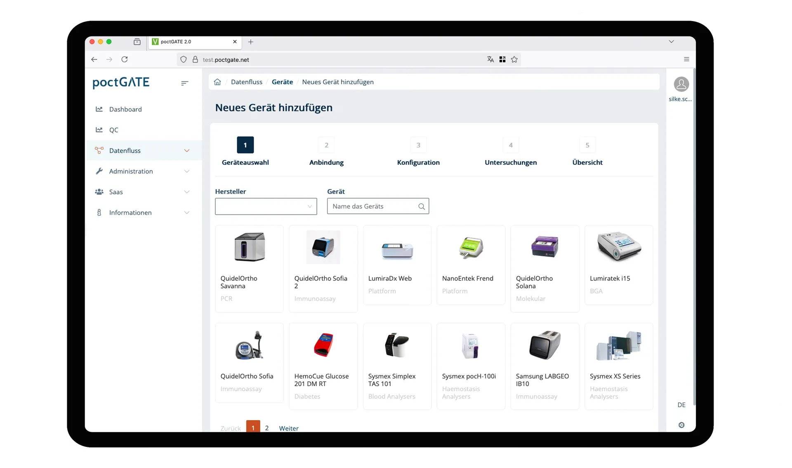
Task: Click Geräte breadcrumb link
Action: (282, 82)
